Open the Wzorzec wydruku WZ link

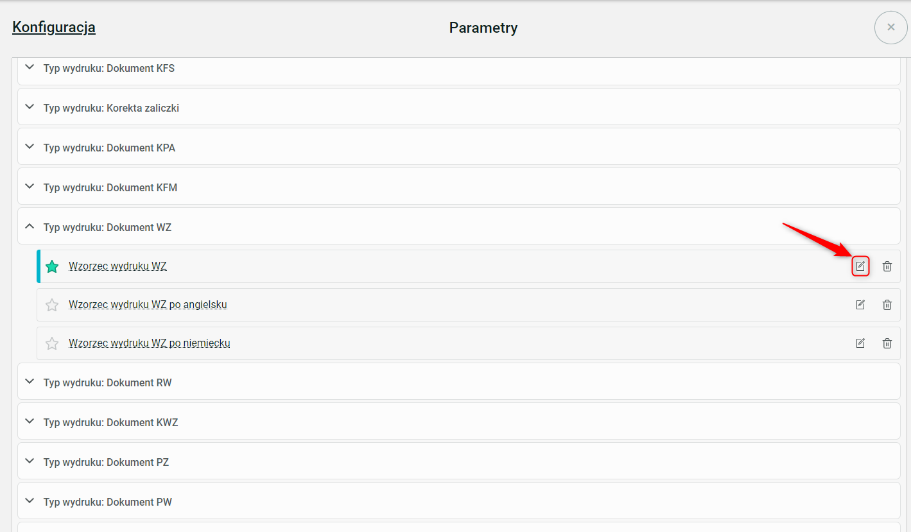[117, 266]
